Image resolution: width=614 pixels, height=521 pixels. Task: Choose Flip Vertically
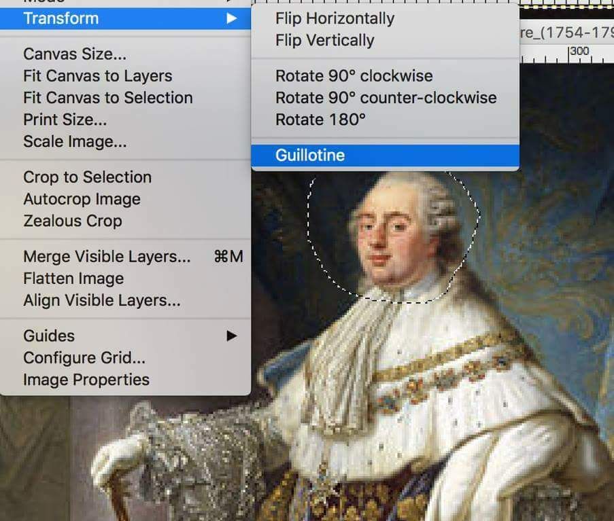(x=386, y=40)
